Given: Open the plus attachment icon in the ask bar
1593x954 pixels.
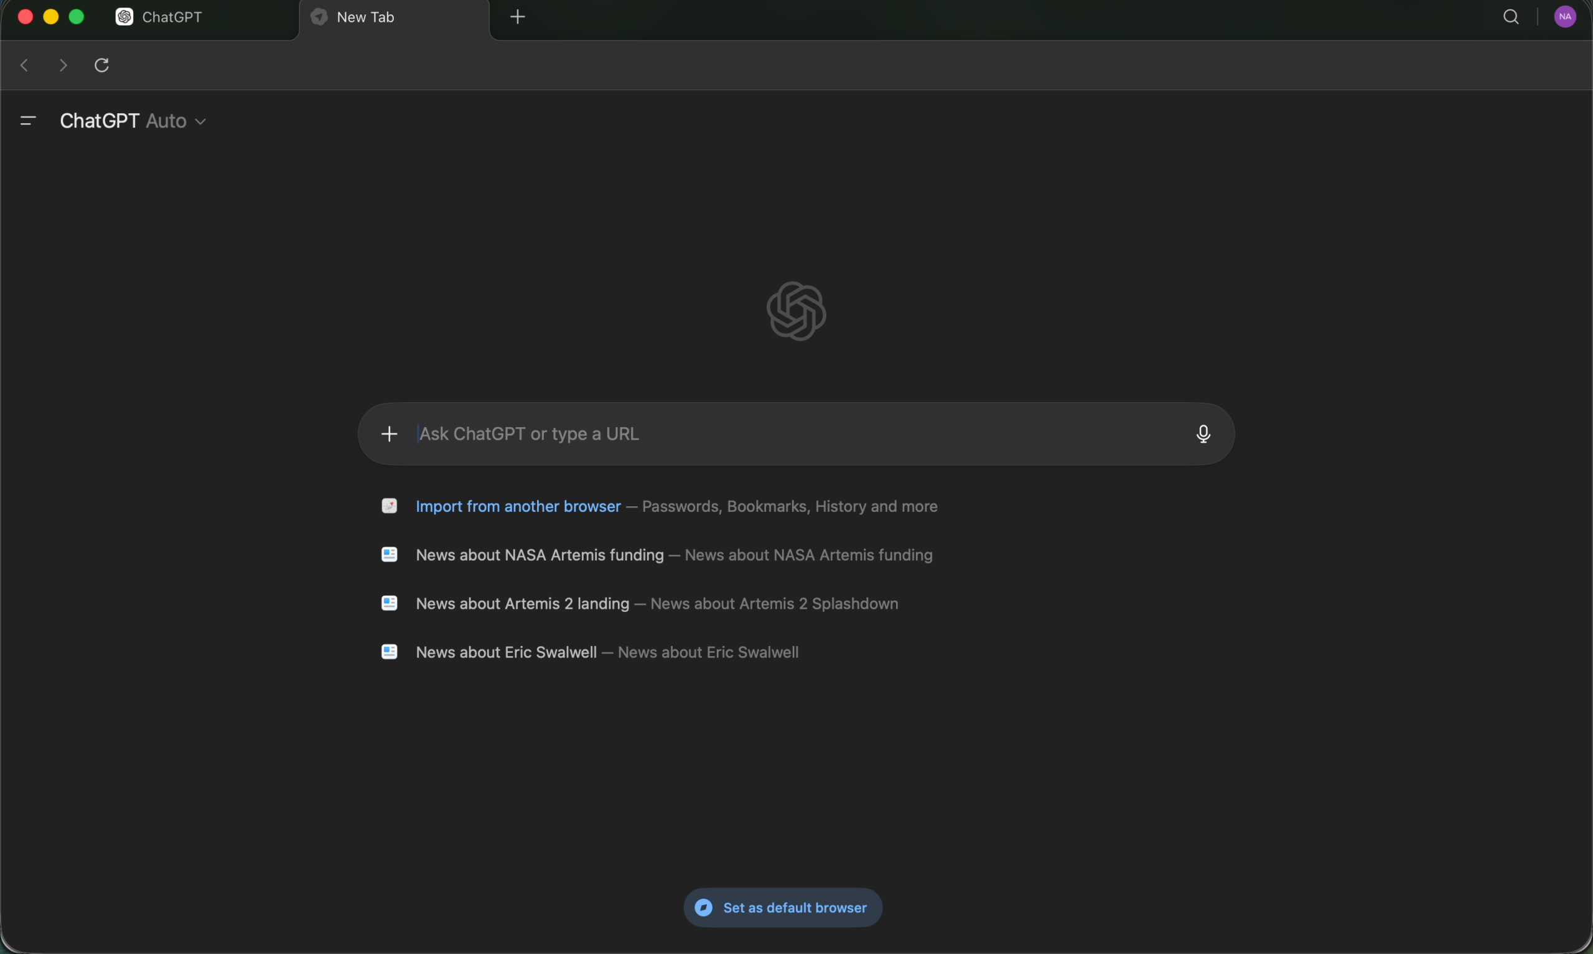Looking at the screenshot, I should click(x=389, y=434).
